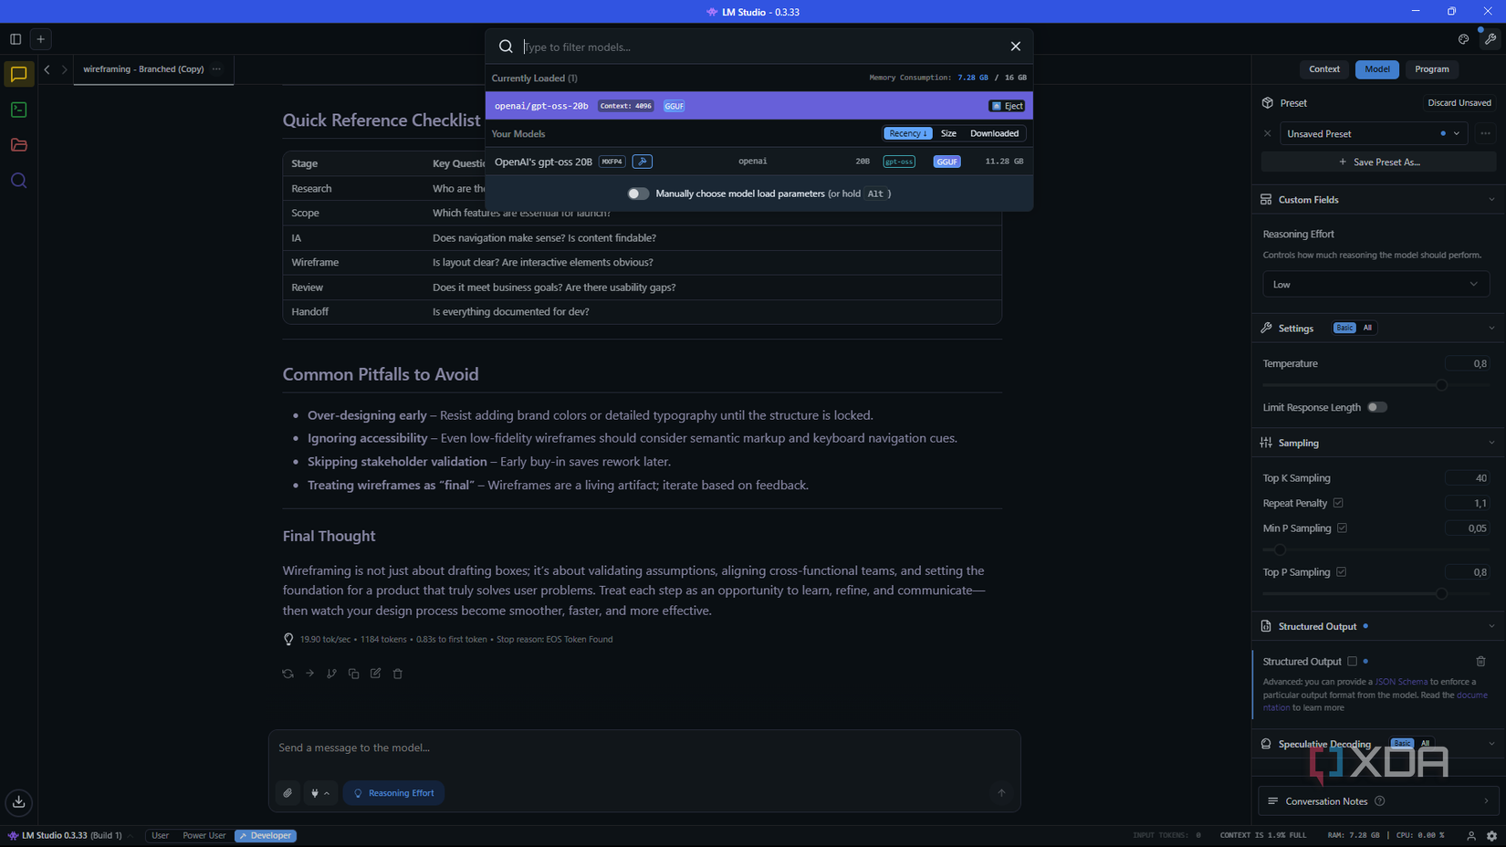
Task: Open the Developer terminal view icon
Action: point(18,110)
